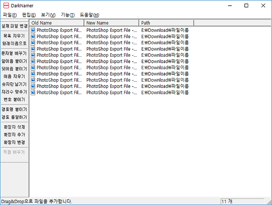Select the 이름 지우기 button
Image resolution: width=272 pixels, height=205 pixels.
click(14, 76)
